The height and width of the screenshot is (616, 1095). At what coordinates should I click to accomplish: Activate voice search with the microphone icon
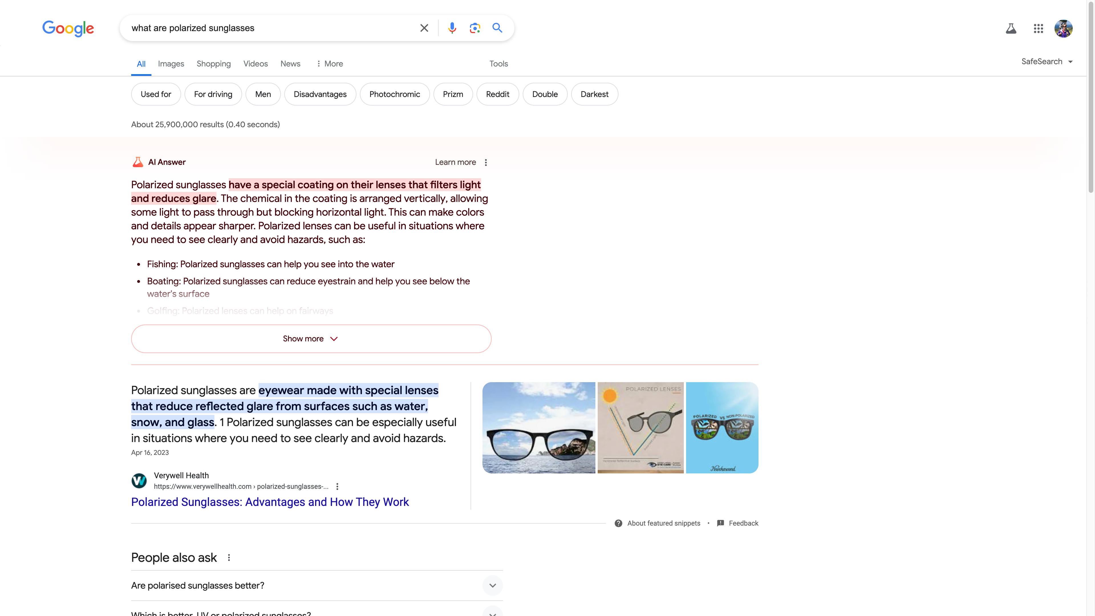452,28
